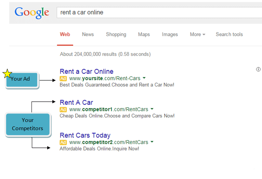Click the Ad badge beside www.competitor1.com
Viewport: 262px width, 179px height.
click(x=63, y=109)
